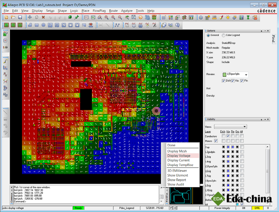
Task: Click the first green board icon
Action: pos(6,25)
